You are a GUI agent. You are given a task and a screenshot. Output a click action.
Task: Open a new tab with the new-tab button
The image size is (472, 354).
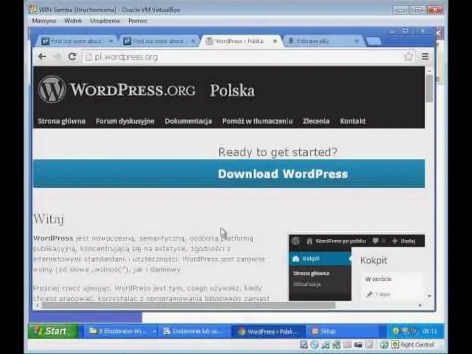point(373,41)
